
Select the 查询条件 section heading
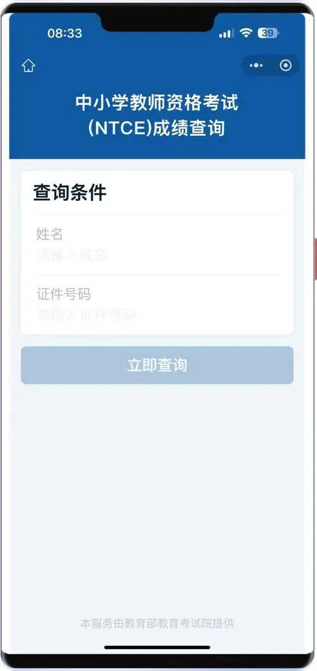click(70, 193)
